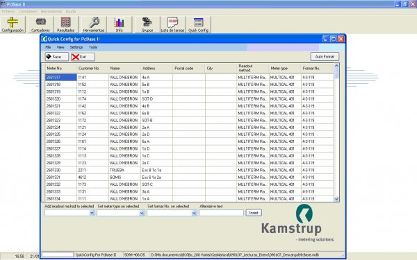Open the Resultados toolbar icon
Image resolution: width=417 pixels, height=260 pixels.
(66, 24)
